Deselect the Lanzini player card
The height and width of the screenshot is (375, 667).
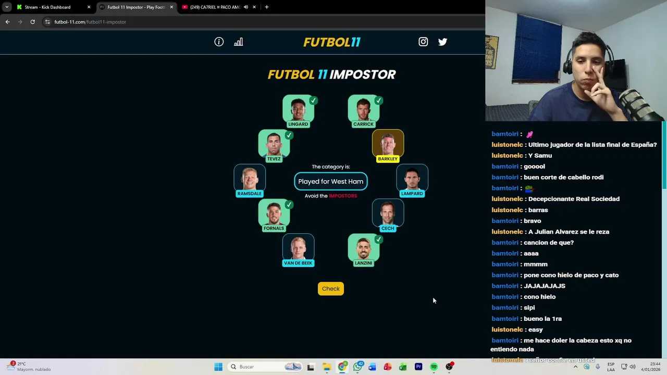(x=363, y=251)
